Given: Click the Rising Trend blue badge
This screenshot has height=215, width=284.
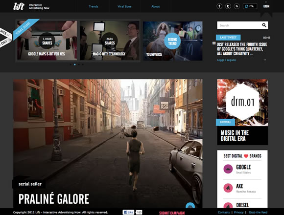Looking at the screenshot, I should point(172,41).
